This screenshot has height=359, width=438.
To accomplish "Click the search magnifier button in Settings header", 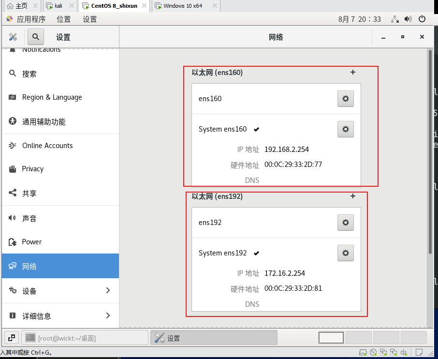I will pyautogui.click(x=36, y=37).
